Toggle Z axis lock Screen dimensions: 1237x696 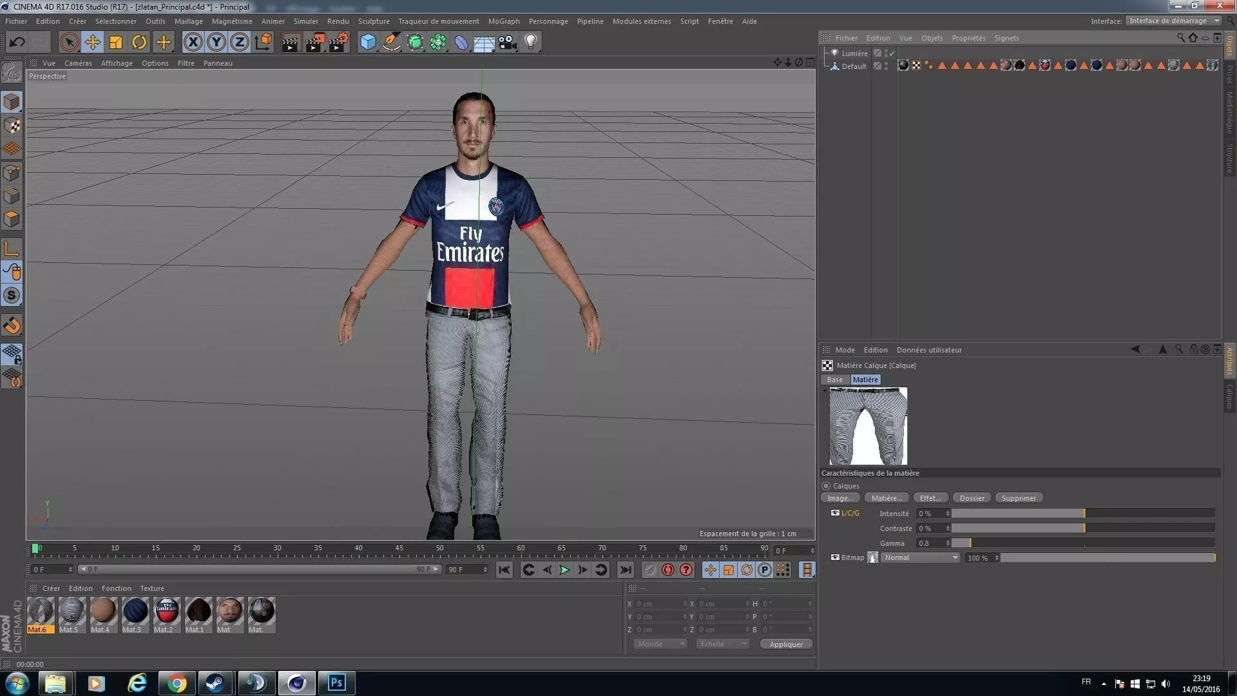pos(240,43)
